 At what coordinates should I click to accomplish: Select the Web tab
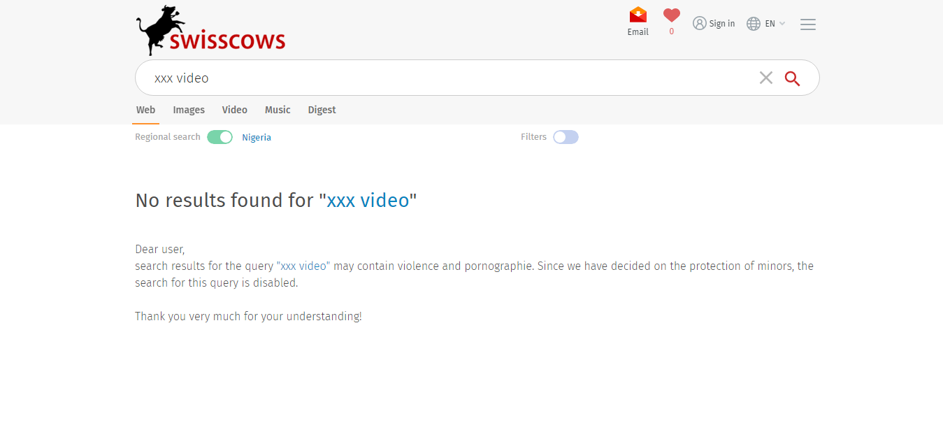(x=145, y=110)
